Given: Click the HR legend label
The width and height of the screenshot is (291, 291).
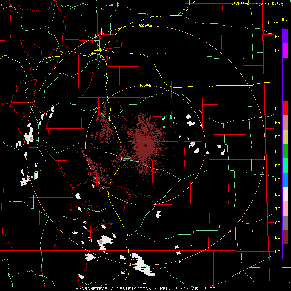Looking at the screenshot, I should pos(278,151).
